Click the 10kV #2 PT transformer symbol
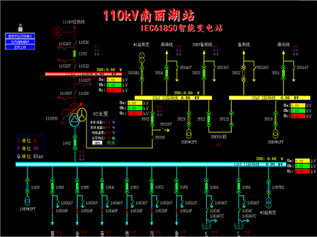Viewport: 317px width, 237px height. (27, 201)
